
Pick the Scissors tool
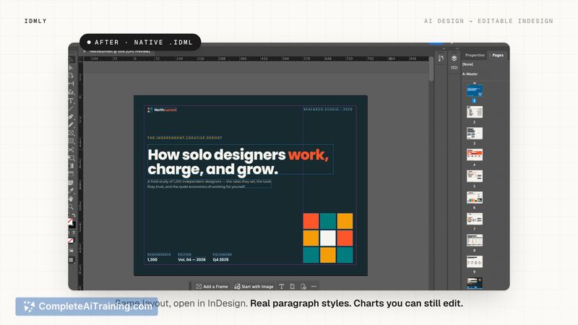point(71,149)
